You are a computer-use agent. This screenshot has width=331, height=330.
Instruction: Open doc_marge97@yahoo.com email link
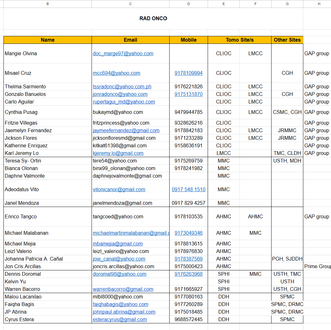click(x=123, y=53)
